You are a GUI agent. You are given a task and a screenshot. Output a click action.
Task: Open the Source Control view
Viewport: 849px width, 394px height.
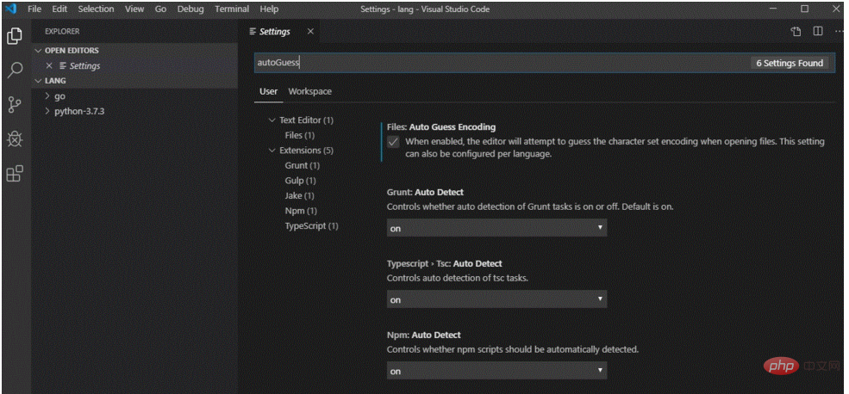pyautogui.click(x=15, y=105)
